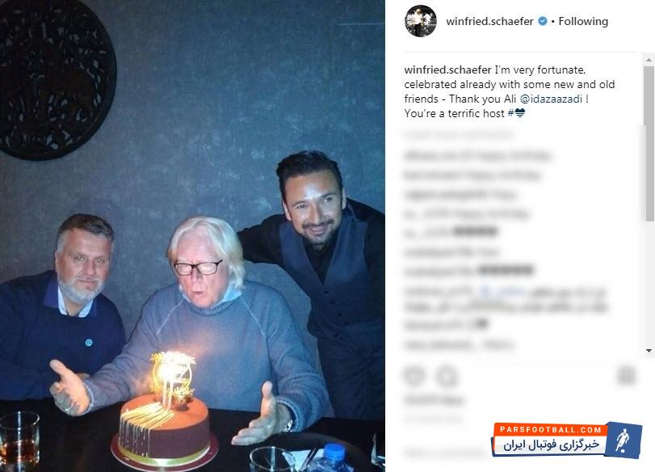The width and height of the screenshot is (655, 472).
Task: Click the scrollbar up arrow
Action: pyautogui.click(x=649, y=61)
